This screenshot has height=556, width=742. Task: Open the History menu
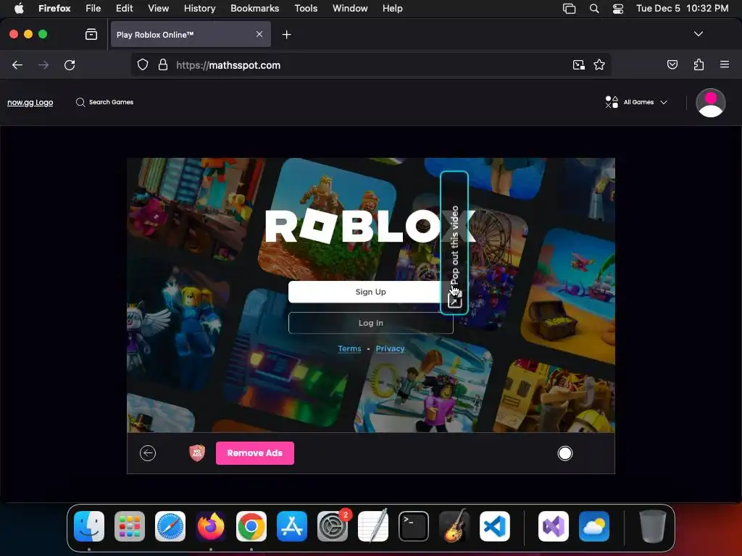click(199, 8)
